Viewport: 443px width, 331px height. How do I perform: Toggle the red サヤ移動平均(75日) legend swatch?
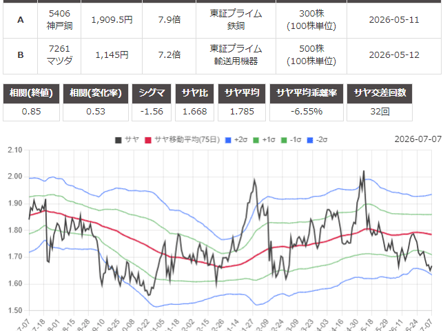147,140
